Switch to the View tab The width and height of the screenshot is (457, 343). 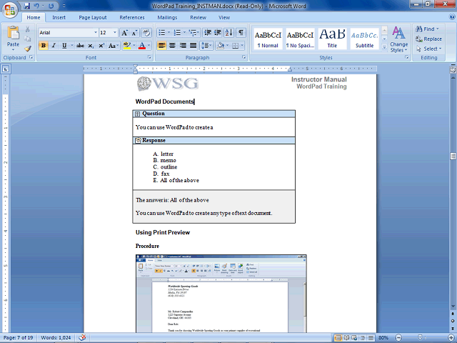224,17
